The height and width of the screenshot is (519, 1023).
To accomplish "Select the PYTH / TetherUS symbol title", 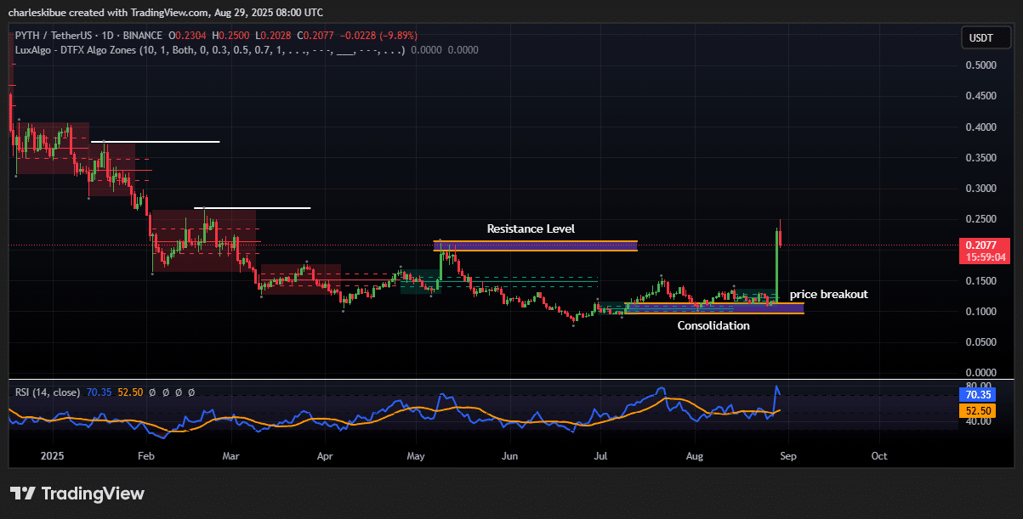I will tap(43, 35).
